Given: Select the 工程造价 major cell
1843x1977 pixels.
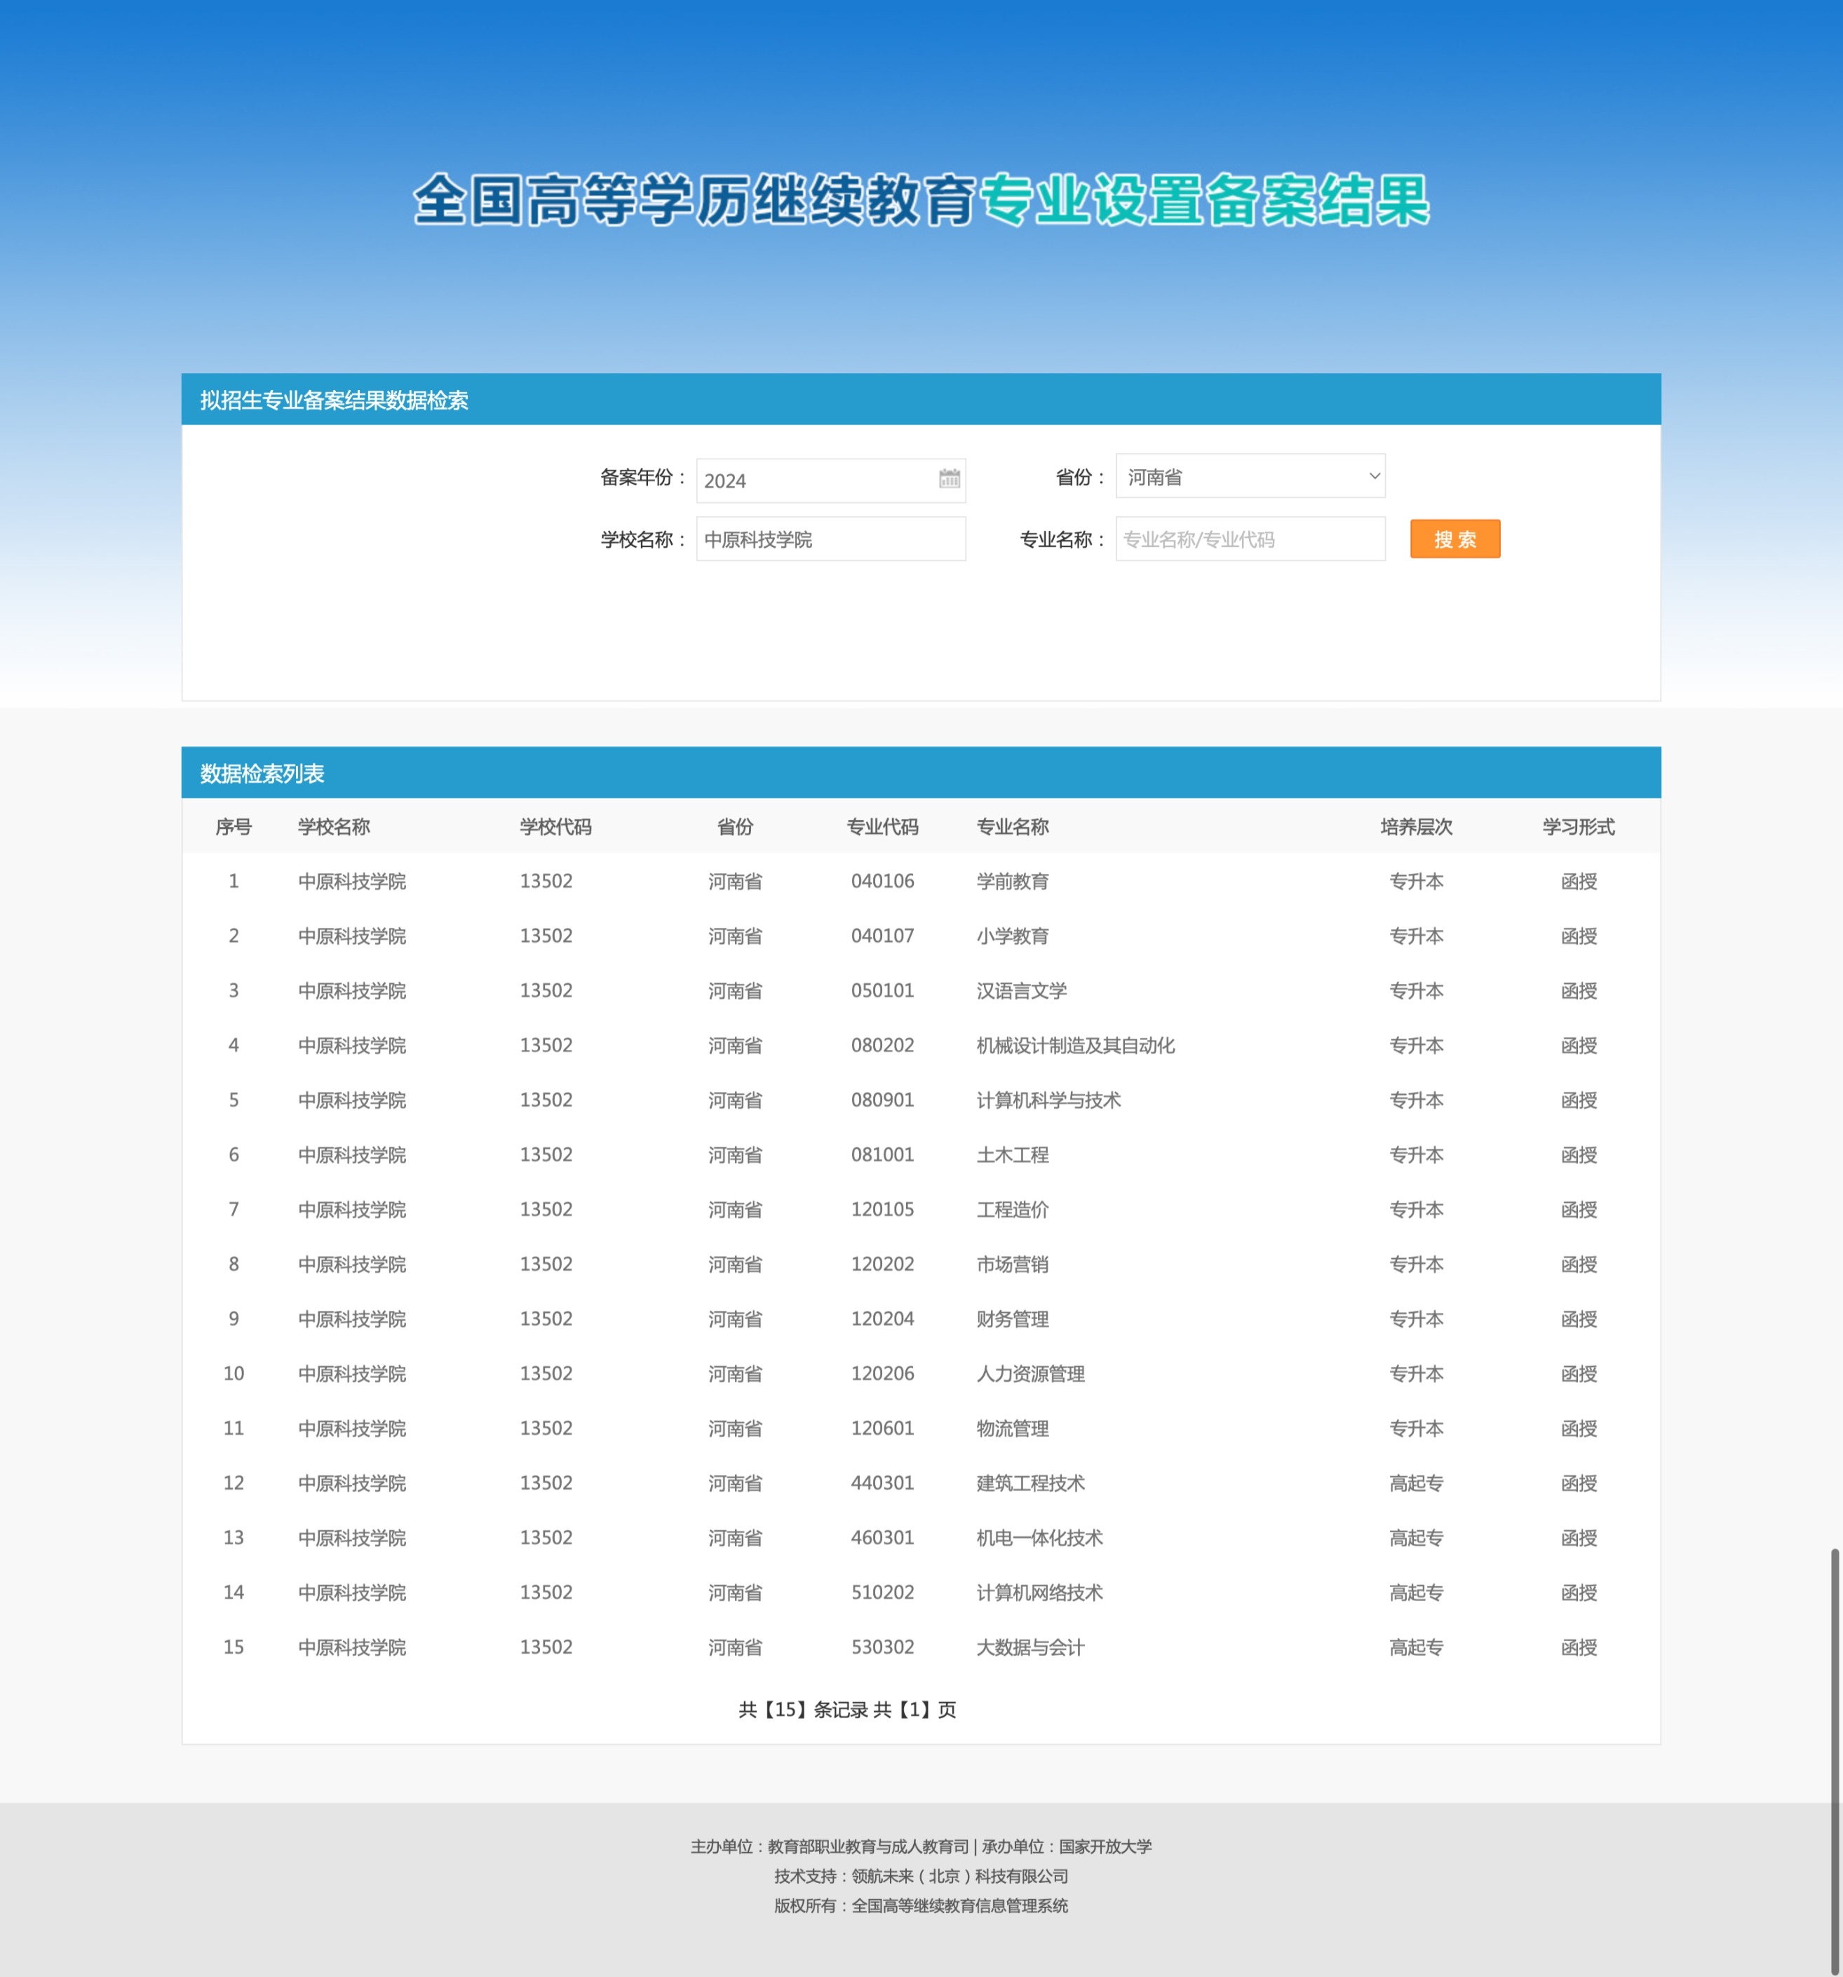Looking at the screenshot, I should click(x=1013, y=1210).
